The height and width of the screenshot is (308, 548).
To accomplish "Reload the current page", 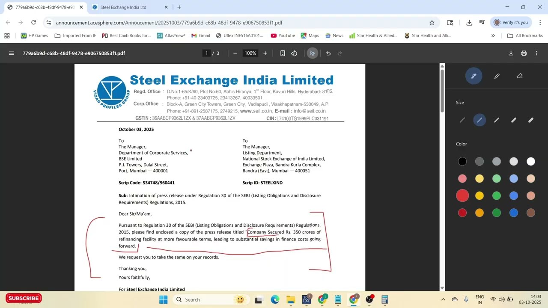I will tap(33, 23).
